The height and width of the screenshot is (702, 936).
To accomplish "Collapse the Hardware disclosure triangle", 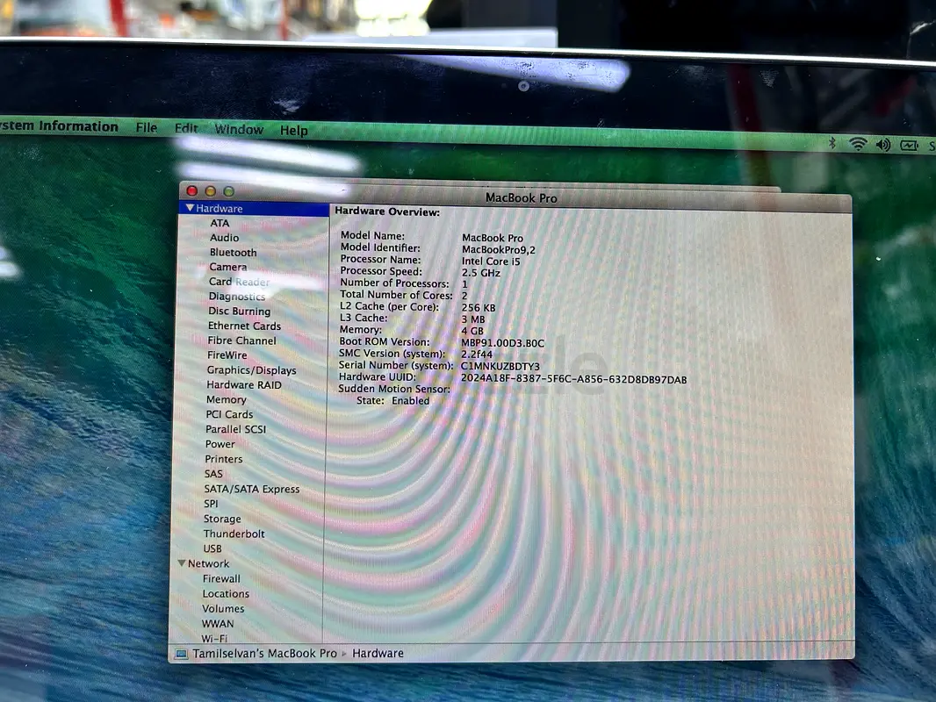I will (x=190, y=208).
